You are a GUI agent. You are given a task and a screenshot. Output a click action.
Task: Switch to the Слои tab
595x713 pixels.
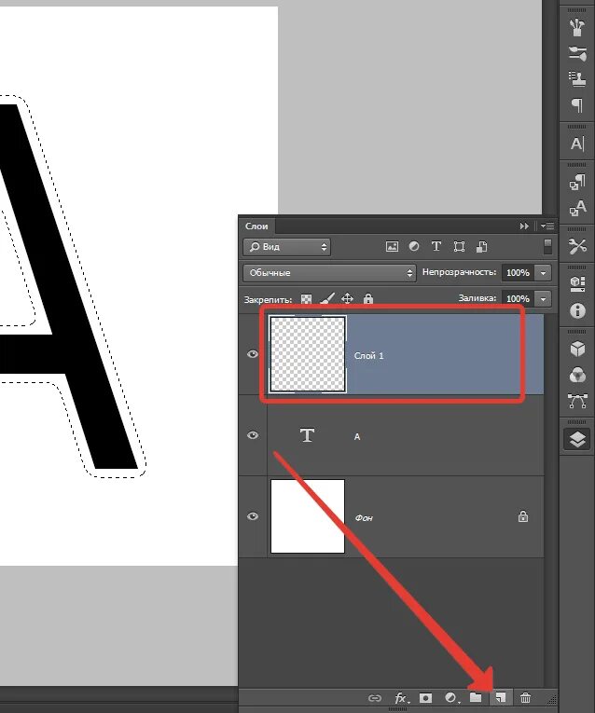pos(256,226)
